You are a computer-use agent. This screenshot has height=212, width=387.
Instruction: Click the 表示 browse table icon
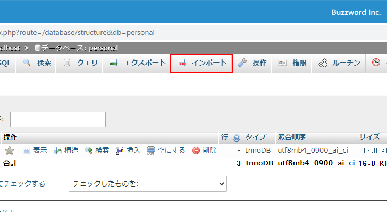(x=27, y=151)
